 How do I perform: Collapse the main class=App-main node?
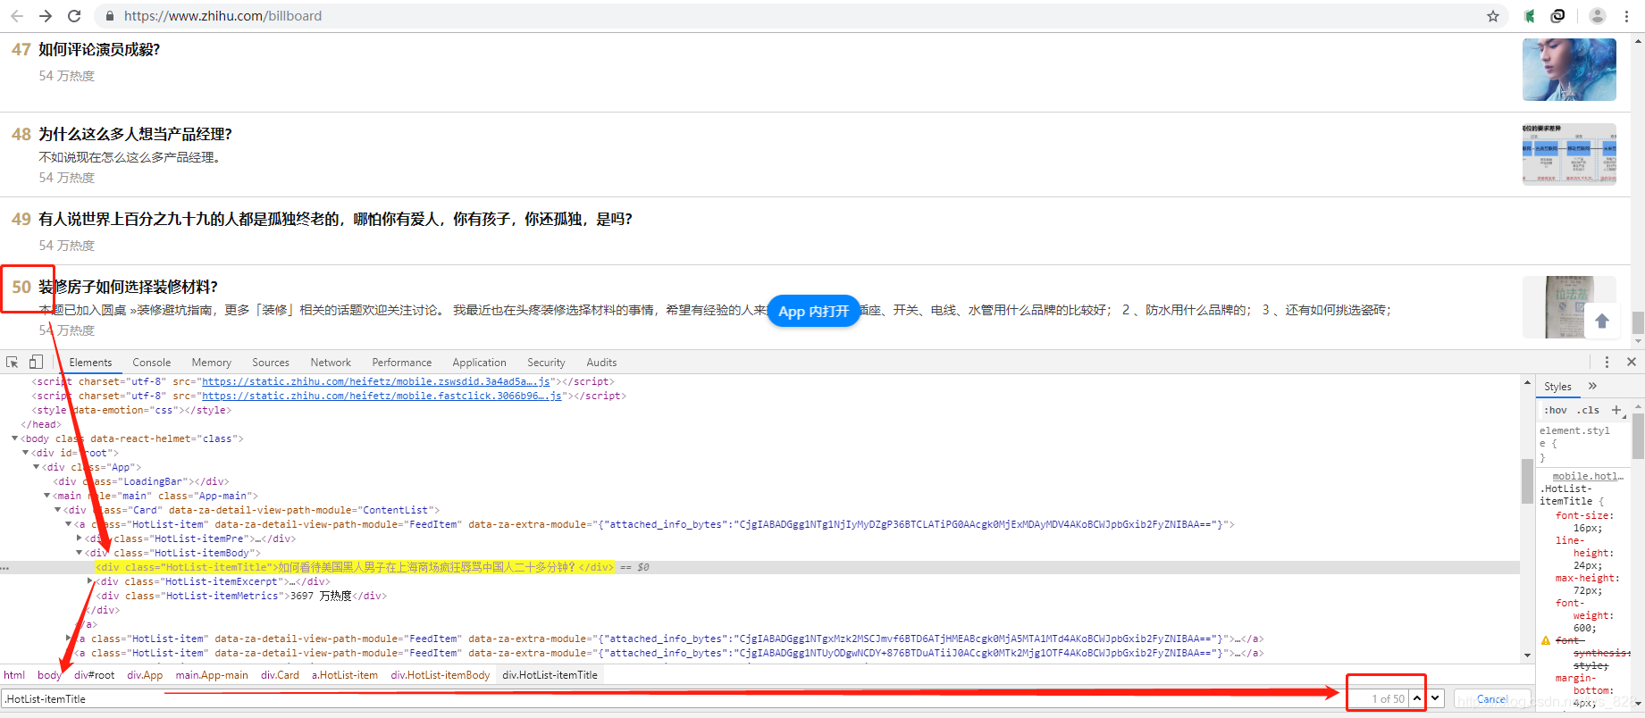46,496
